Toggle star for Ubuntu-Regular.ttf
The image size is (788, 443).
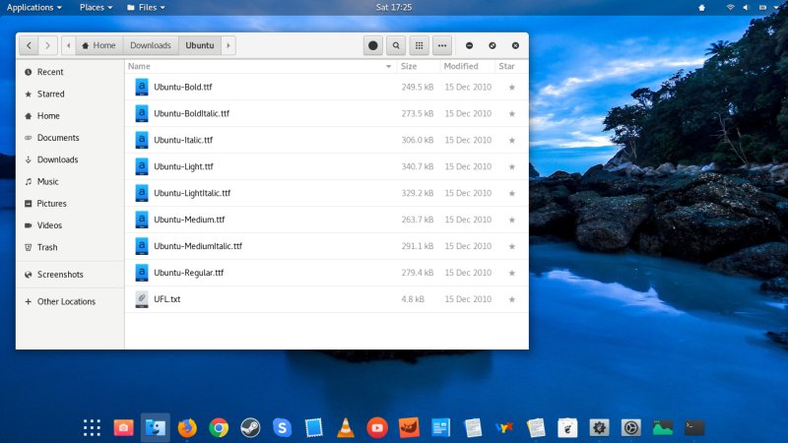tap(511, 273)
